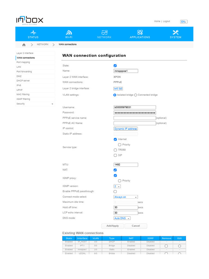This screenshot has height=279, width=209.
Task: Open the SYSTEM tools icon
Action: (176, 32)
